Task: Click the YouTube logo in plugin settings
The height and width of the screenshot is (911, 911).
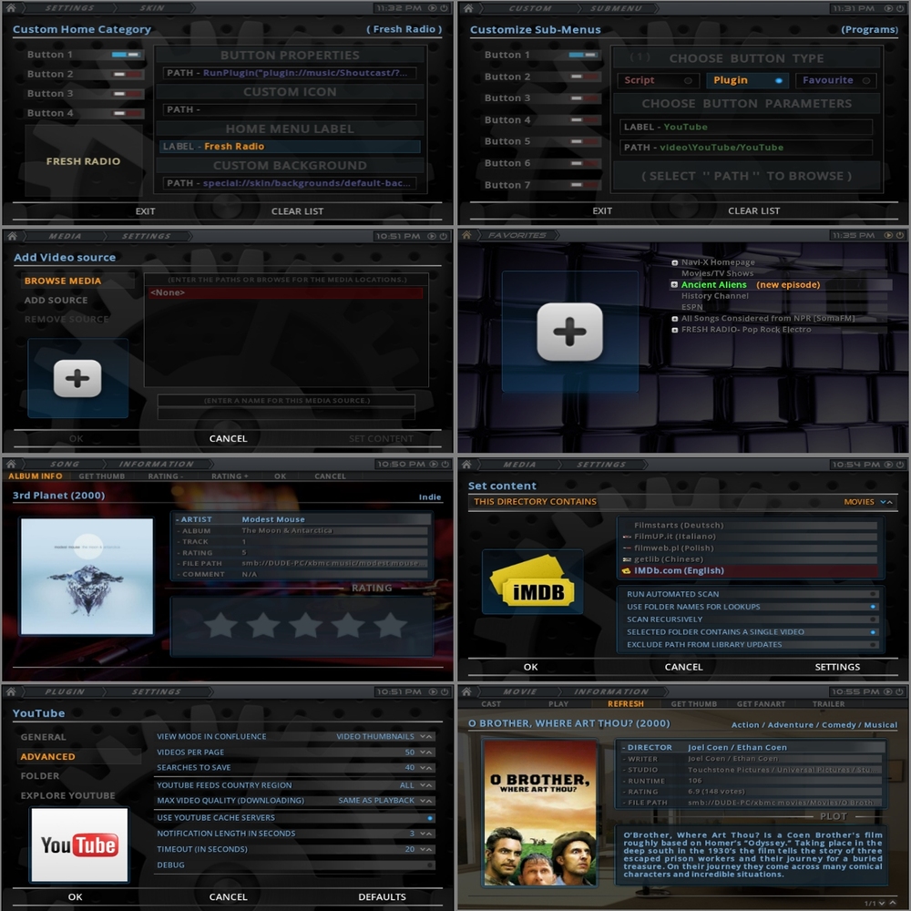Action: click(79, 844)
